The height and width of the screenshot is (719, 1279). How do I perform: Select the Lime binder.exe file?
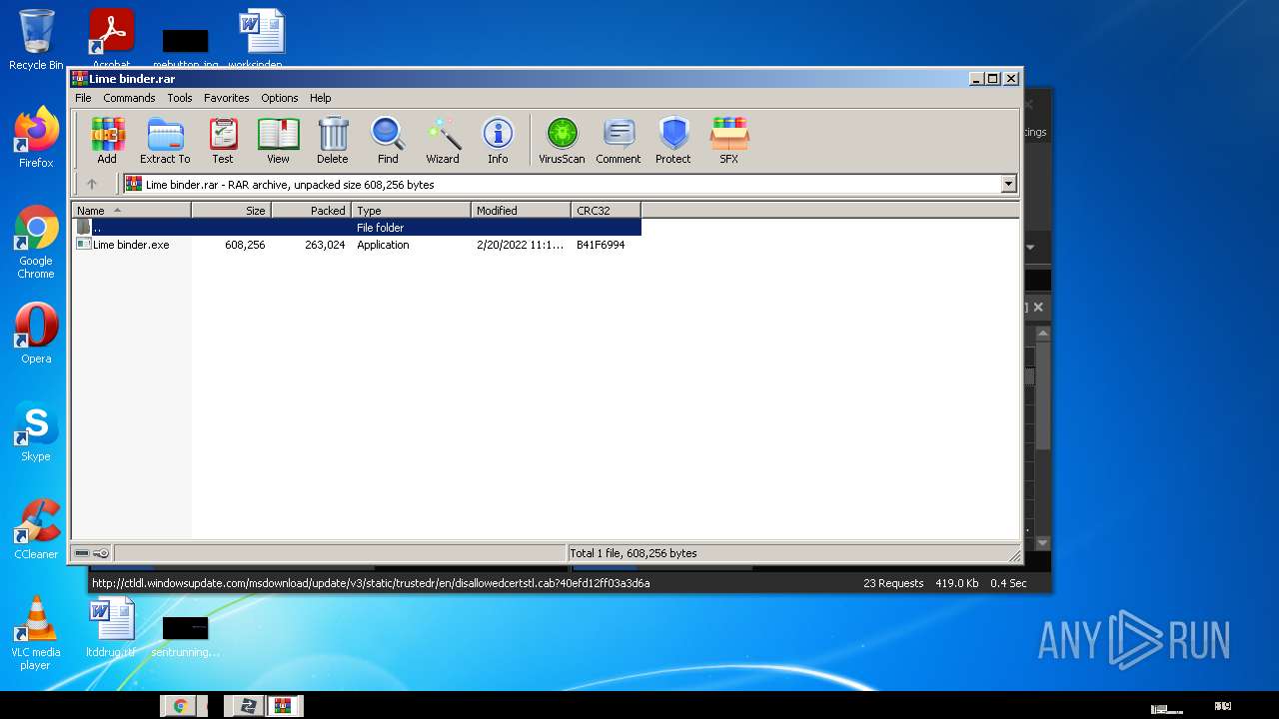coord(131,245)
